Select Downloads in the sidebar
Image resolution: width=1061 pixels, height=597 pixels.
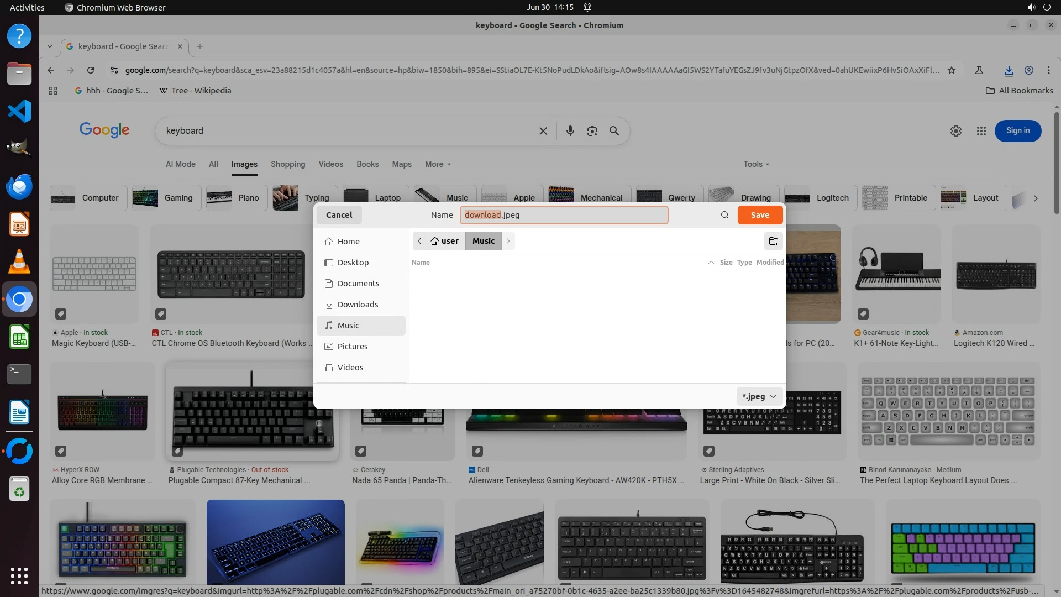pyautogui.click(x=358, y=305)
